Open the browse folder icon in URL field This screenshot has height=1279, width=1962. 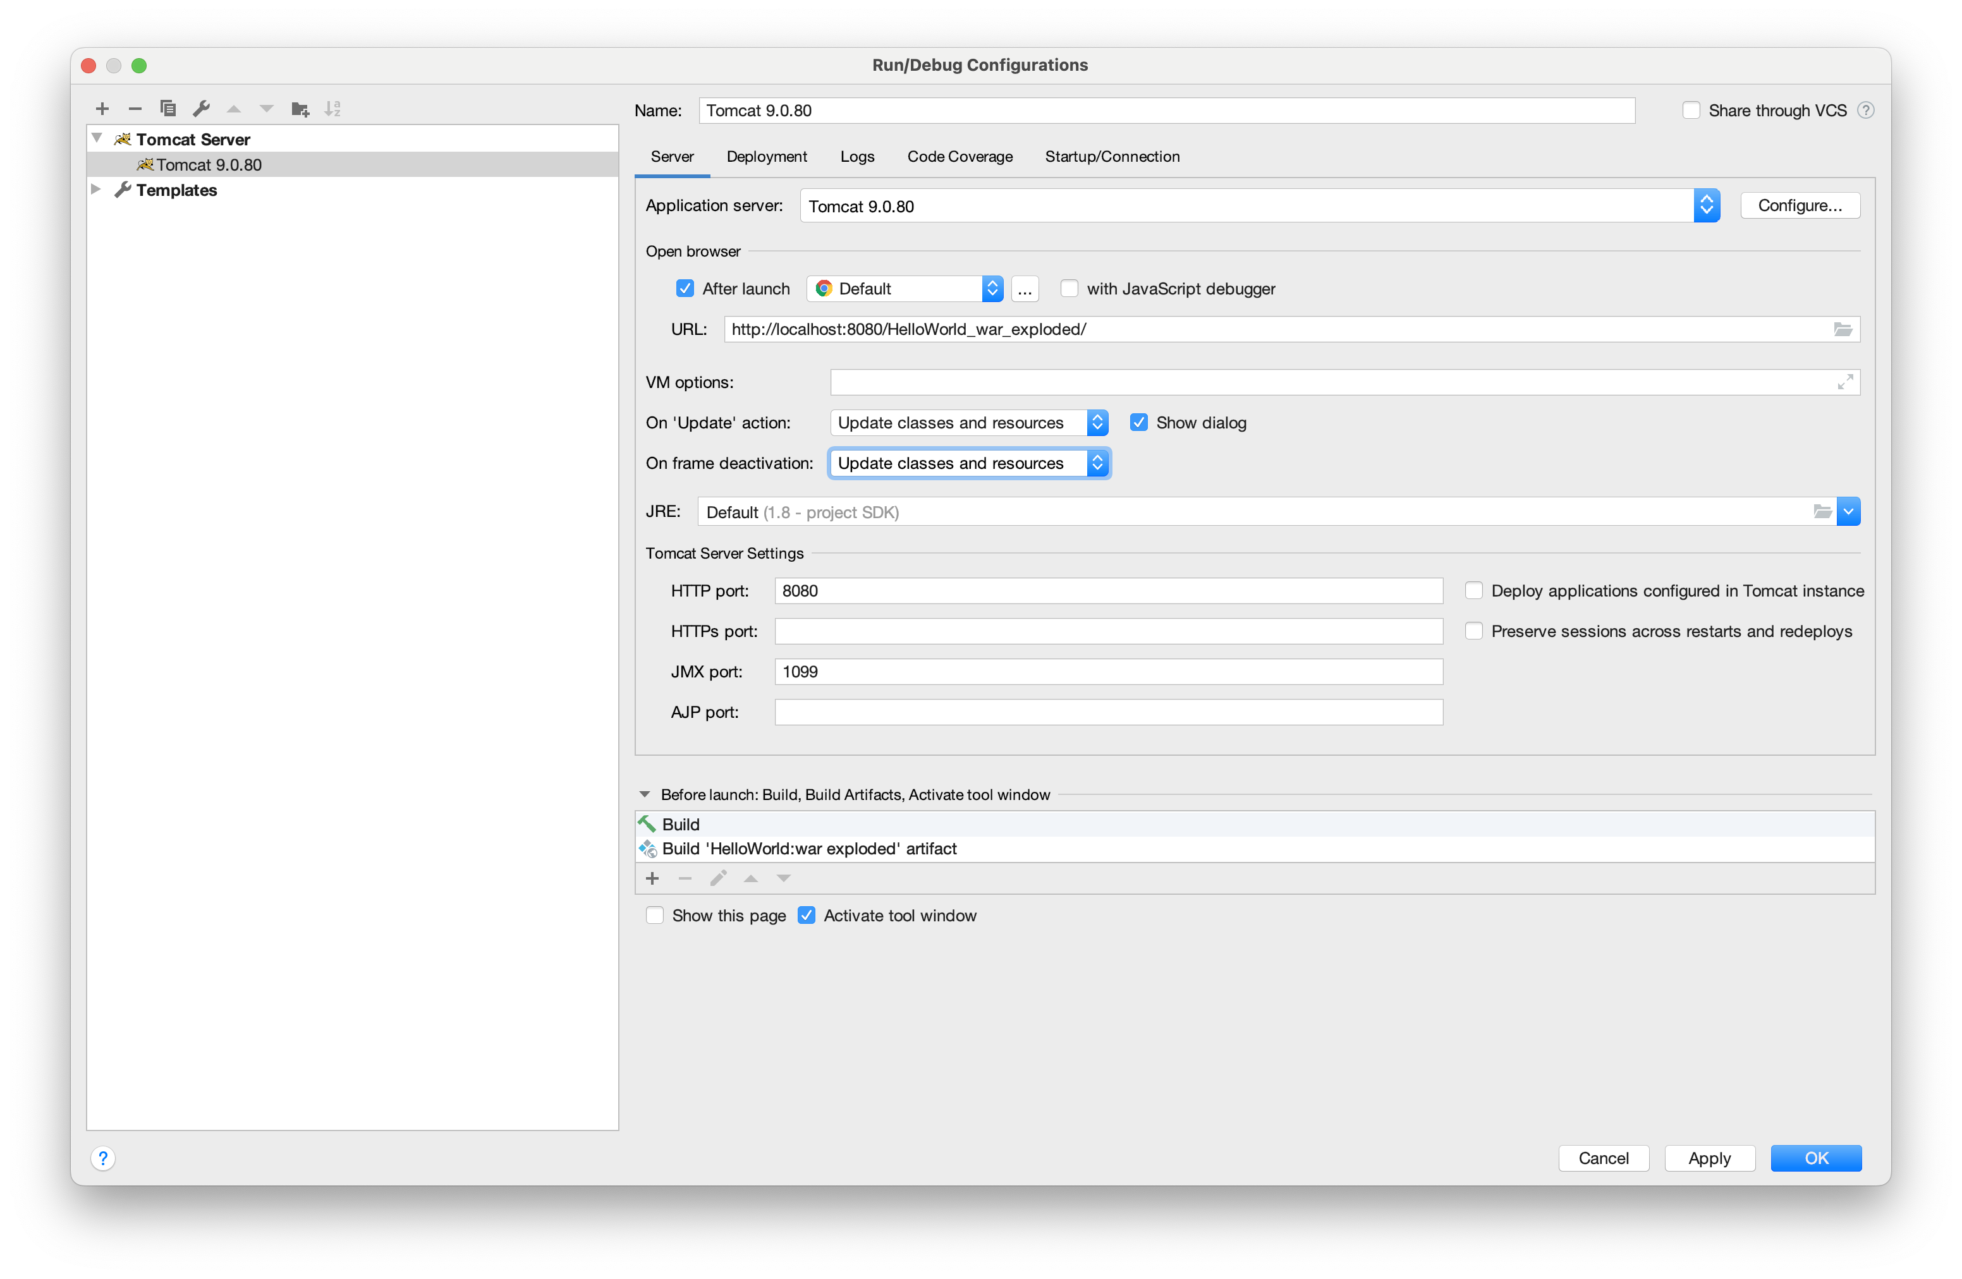(1843, 330)
